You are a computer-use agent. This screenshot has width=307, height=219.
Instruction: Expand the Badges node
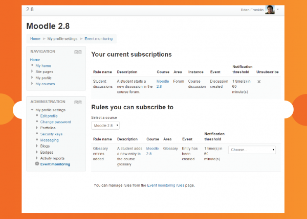(x=37, y=152)
